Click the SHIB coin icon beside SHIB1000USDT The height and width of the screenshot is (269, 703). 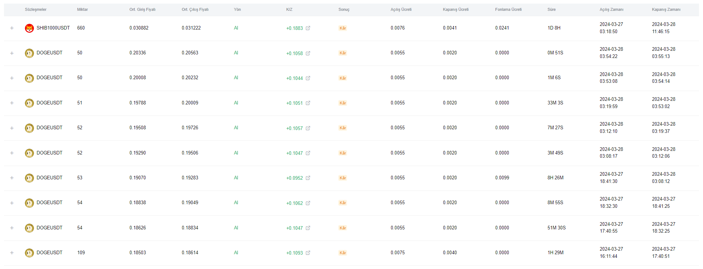point(29,28)
